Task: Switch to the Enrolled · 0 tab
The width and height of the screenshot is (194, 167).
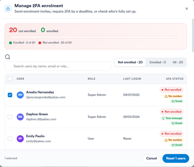Action: click(157, 62)
